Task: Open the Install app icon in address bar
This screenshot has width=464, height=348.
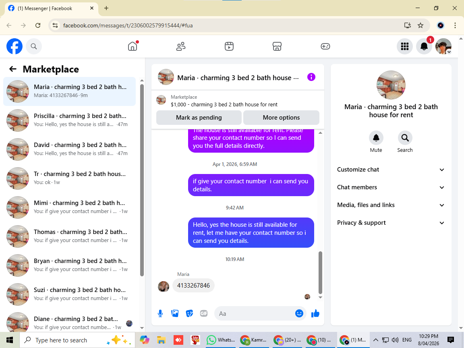Action: [x=408, y=25]
